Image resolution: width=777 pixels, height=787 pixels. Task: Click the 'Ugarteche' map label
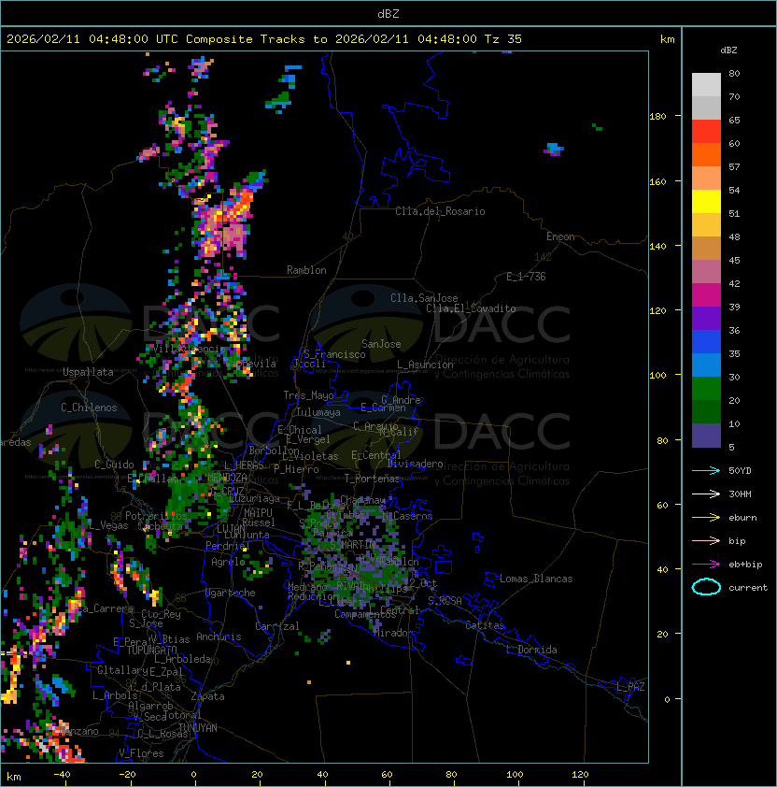pos(230,593)
